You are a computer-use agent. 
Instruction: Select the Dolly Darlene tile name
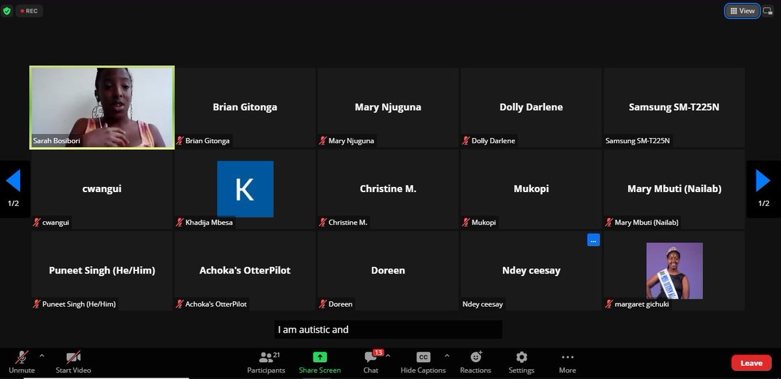[531, 107]
